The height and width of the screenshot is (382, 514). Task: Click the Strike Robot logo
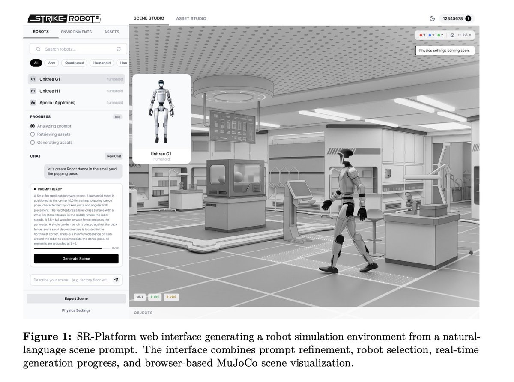64,18
